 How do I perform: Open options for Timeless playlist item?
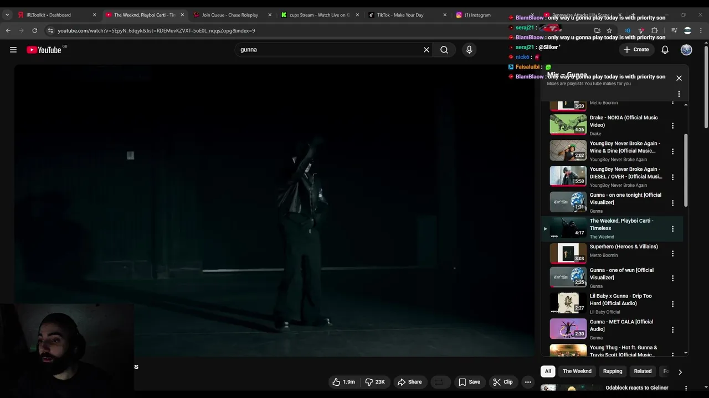tap(673, 229)
